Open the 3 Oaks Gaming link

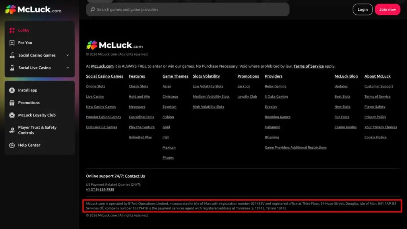click(x=277, y=97)
